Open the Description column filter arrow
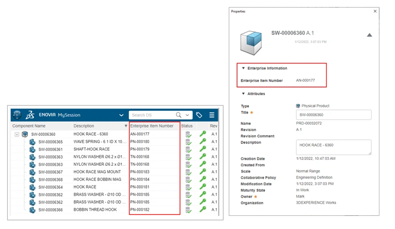 (x=126, y=126)
